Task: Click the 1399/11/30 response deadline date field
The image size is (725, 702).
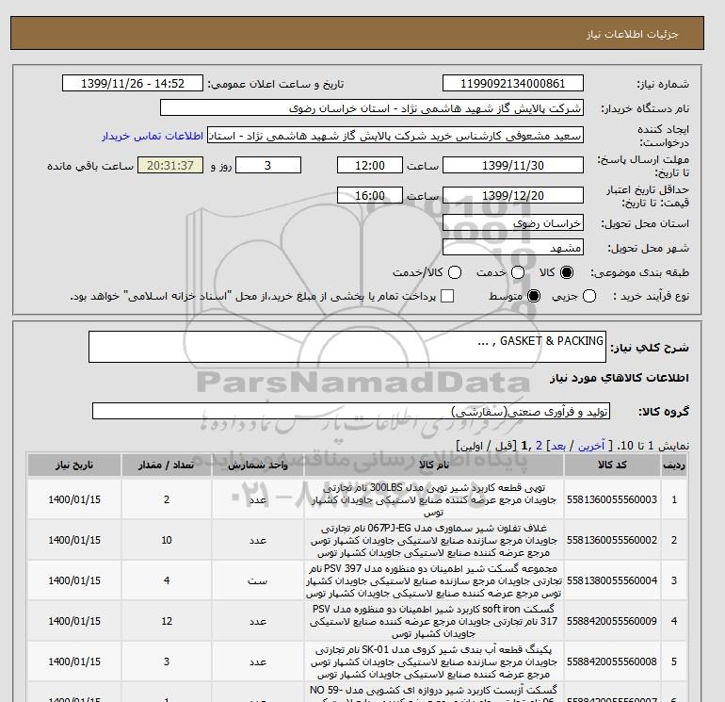Action: coord(513,166)
